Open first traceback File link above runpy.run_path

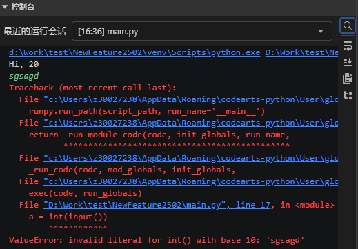(190, 99)
